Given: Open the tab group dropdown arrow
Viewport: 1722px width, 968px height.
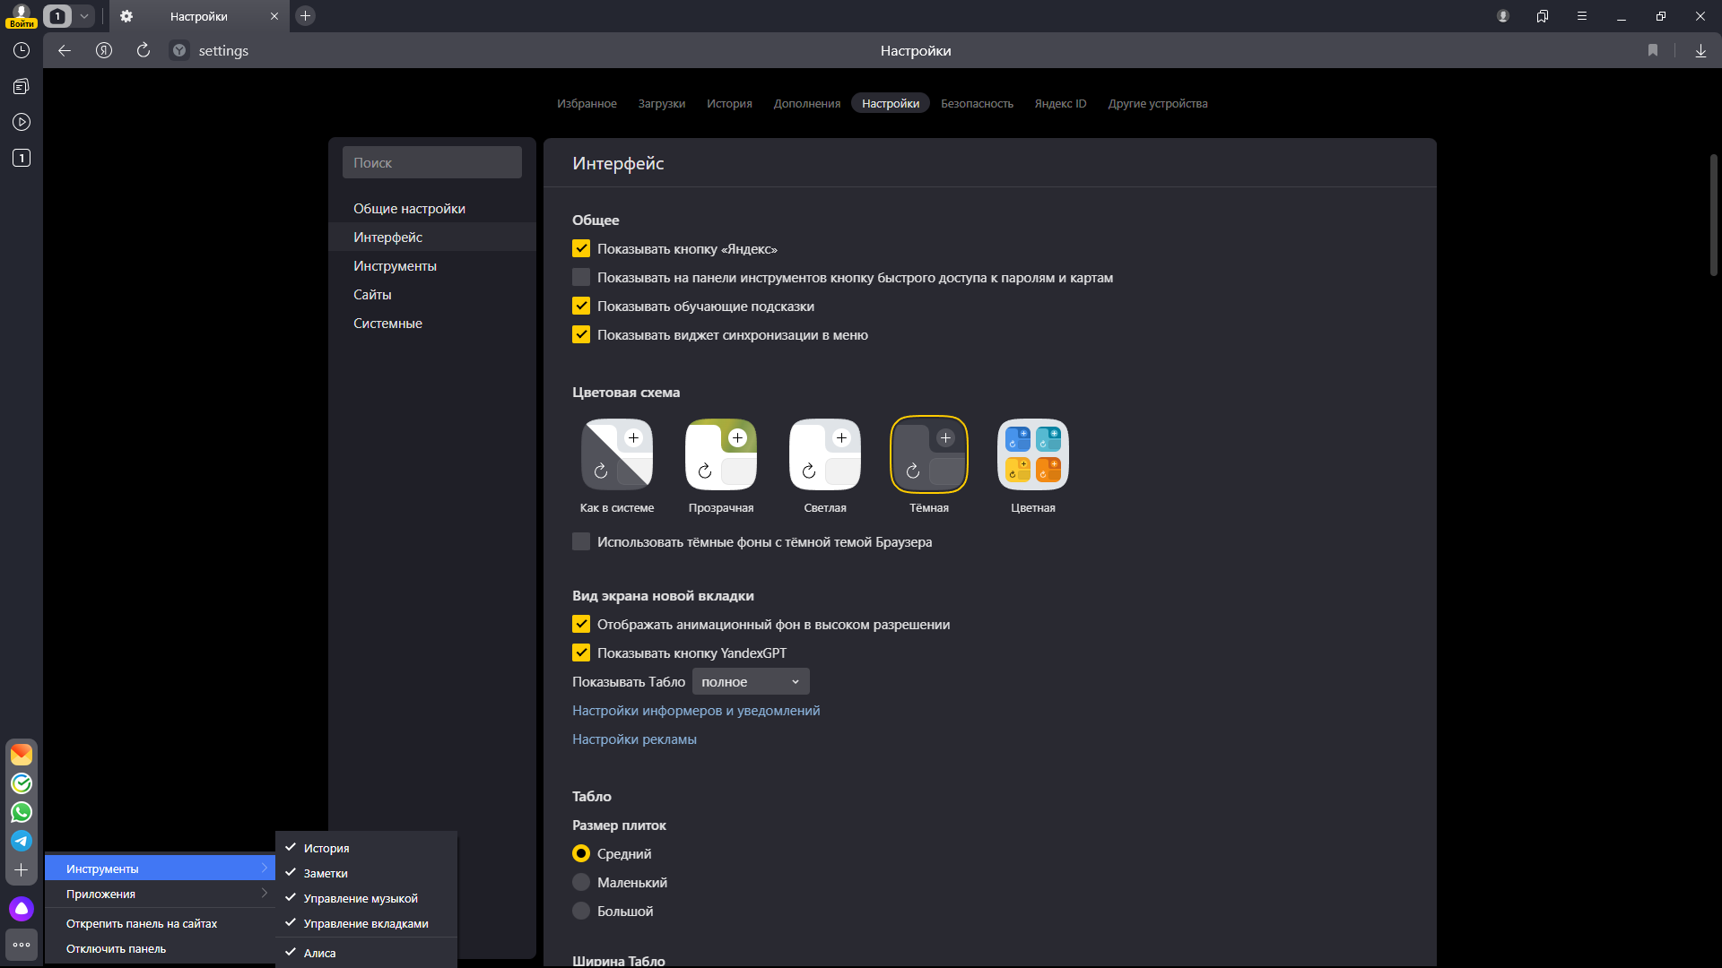Looking at the screenshot, I should [84, 16].
